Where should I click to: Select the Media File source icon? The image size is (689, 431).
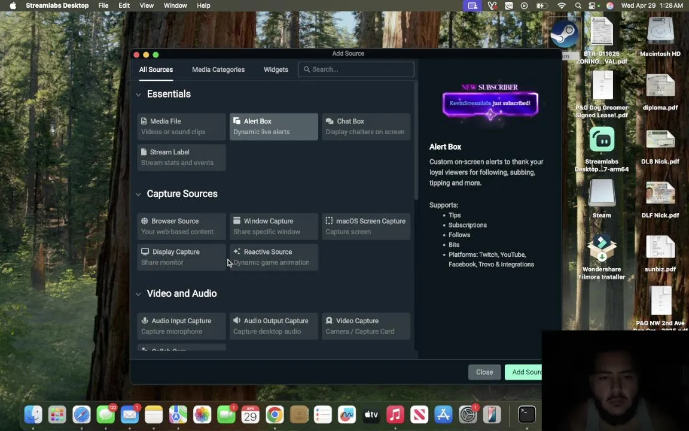click(x=144, y=121)
